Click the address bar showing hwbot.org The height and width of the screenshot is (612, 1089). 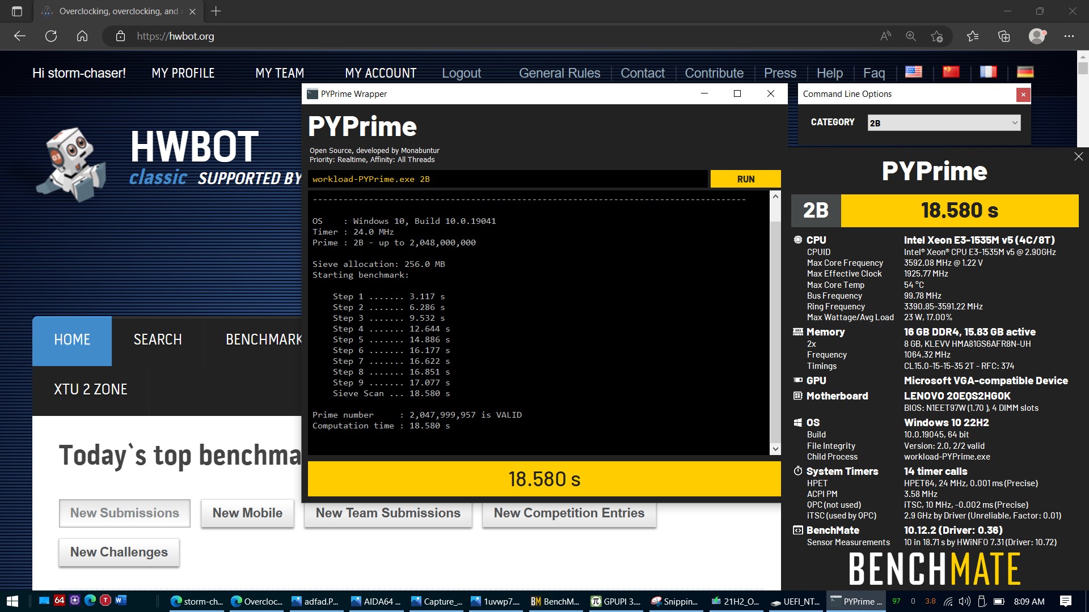(x=488, y=36)
